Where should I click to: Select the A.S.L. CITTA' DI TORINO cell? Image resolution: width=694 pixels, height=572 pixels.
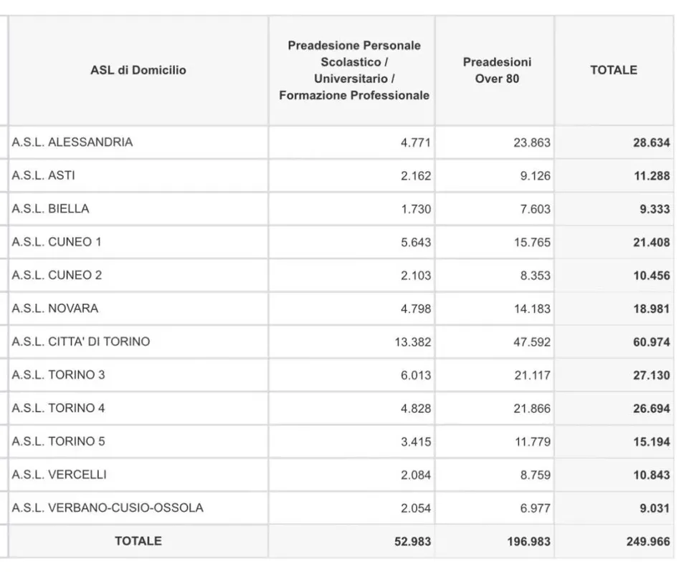click(x=81, y=341)
